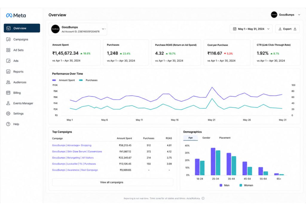The image size is (306, 204).
Task: Click the Export button
Action: tap(287, 29)
